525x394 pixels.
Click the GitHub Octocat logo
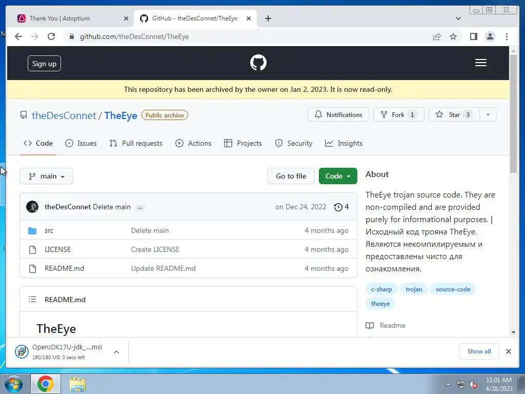click(x=258, y=63)
